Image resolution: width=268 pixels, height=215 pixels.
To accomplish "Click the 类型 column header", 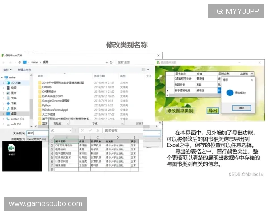I will [122, 76].
